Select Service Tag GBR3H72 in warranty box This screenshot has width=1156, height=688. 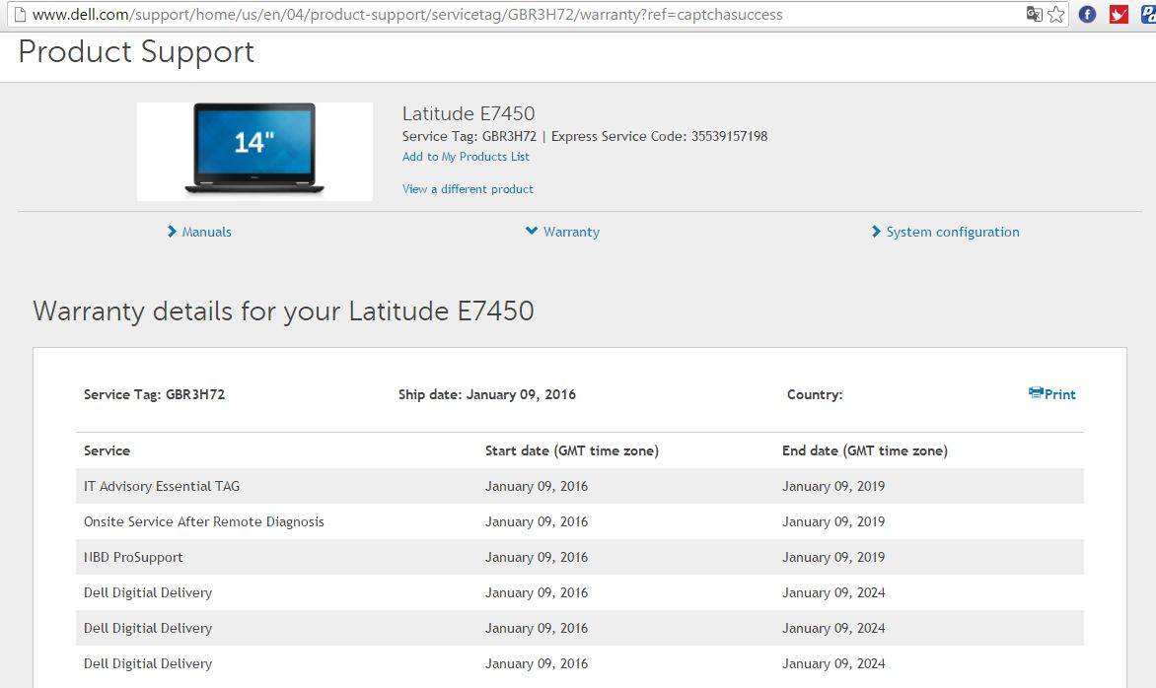154,395
